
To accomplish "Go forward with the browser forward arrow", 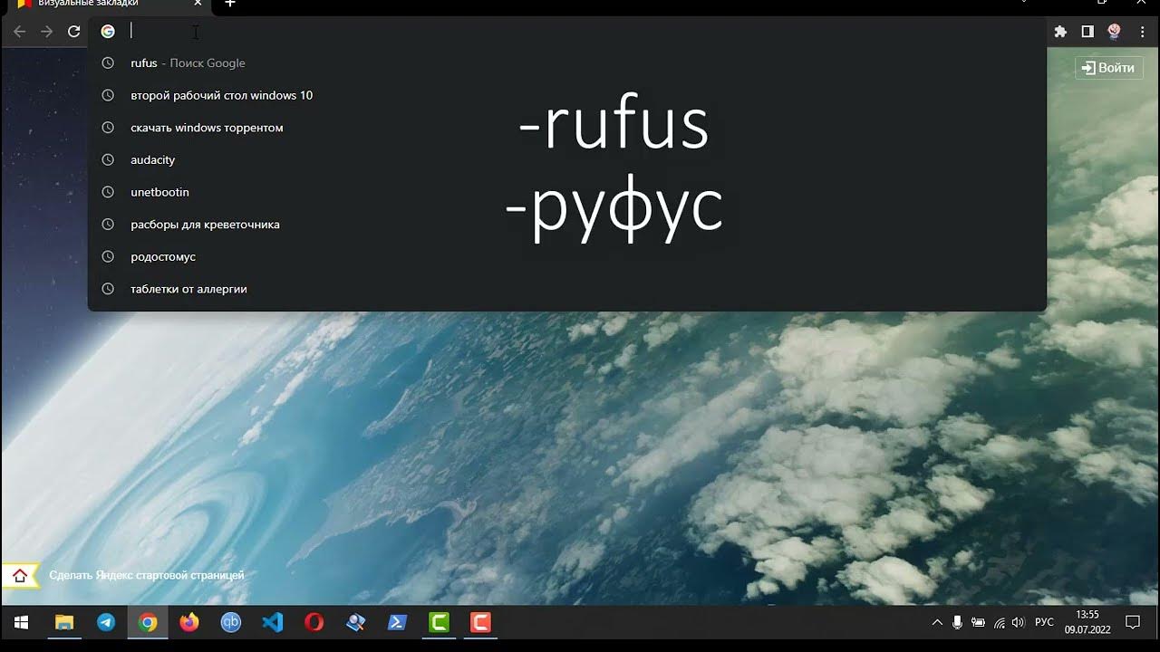I will tap(47, 32).
